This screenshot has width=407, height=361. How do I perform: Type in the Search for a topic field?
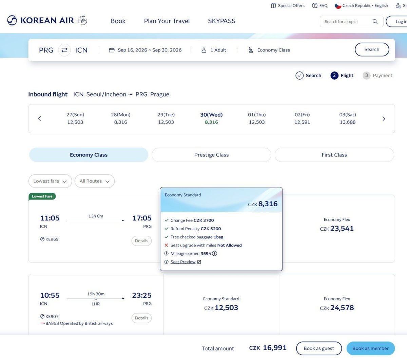345,22
